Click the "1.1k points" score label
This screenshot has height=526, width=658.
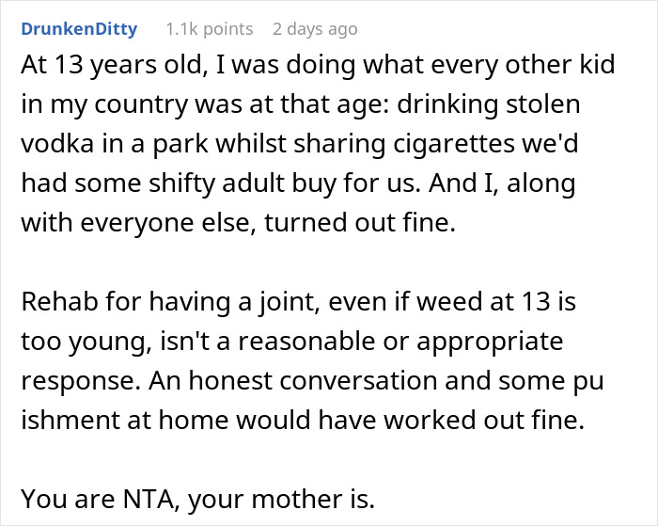tap(209, 29)
